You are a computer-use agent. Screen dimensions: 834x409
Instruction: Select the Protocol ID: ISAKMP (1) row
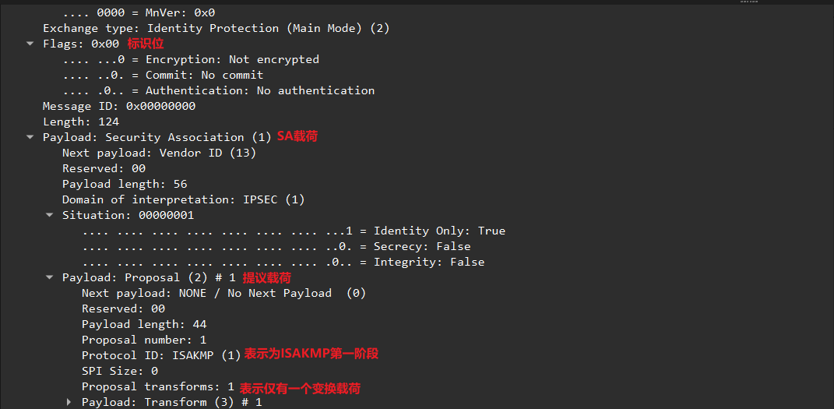pos(161,355)
